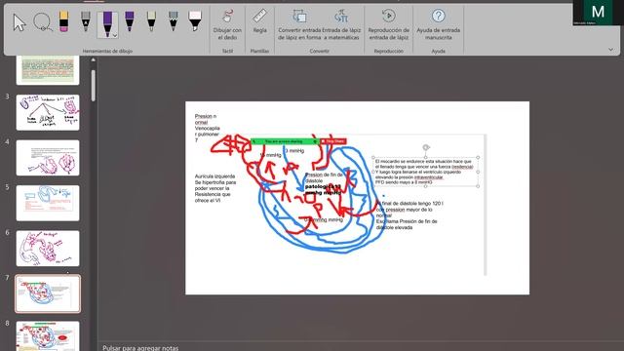Image resolution: width=624 pixels, height=351 pixels.
Task: Choose the pink highlighter pen
Action: click(x=195, y=21)
